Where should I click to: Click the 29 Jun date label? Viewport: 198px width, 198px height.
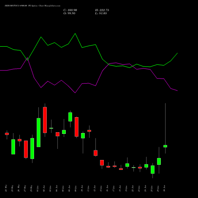pos(158,188)
